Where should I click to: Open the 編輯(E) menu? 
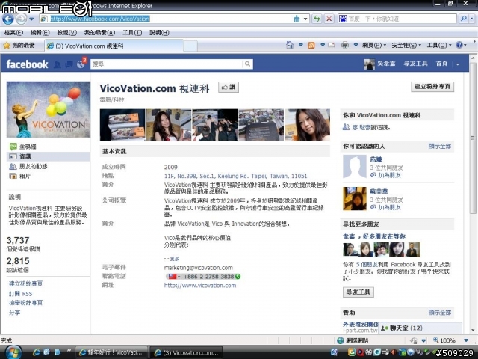click(x=40, y=33)
